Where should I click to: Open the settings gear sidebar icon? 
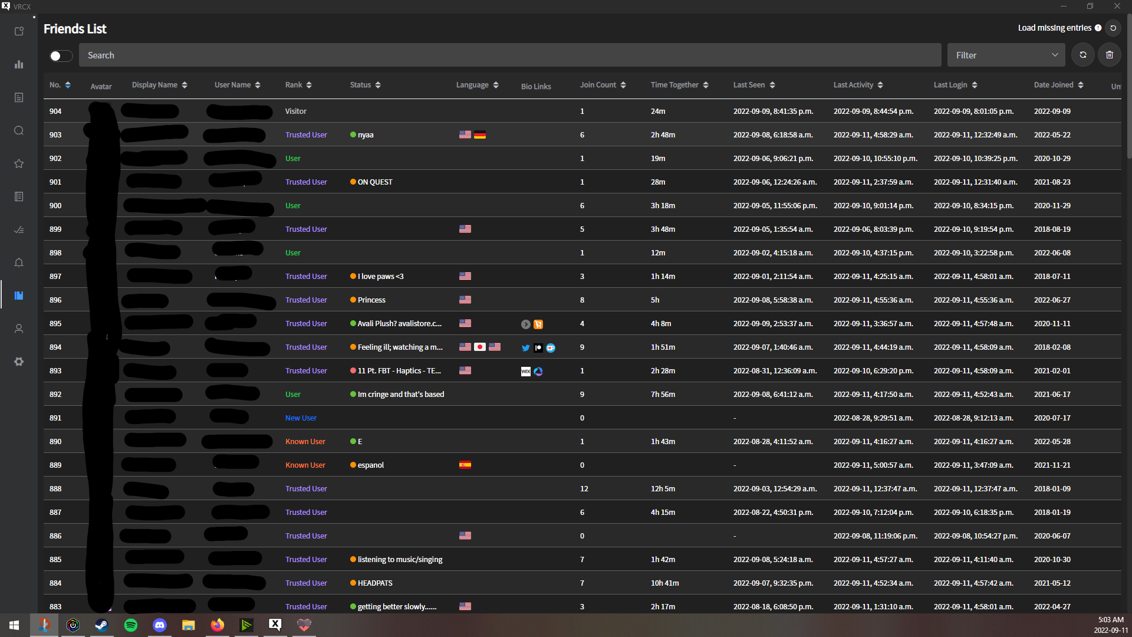pyautogui.click(x=19, y=362)
